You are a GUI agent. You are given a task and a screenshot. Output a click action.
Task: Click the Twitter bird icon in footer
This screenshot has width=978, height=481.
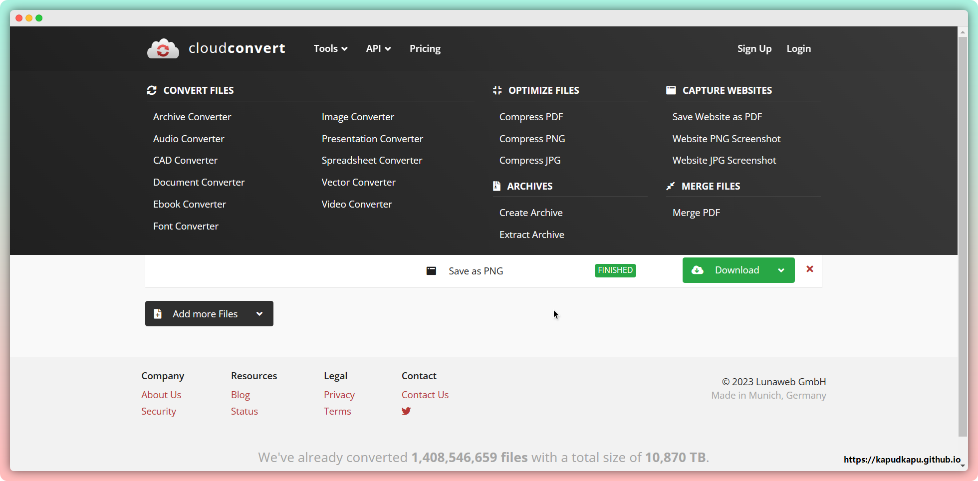(406, 411)
